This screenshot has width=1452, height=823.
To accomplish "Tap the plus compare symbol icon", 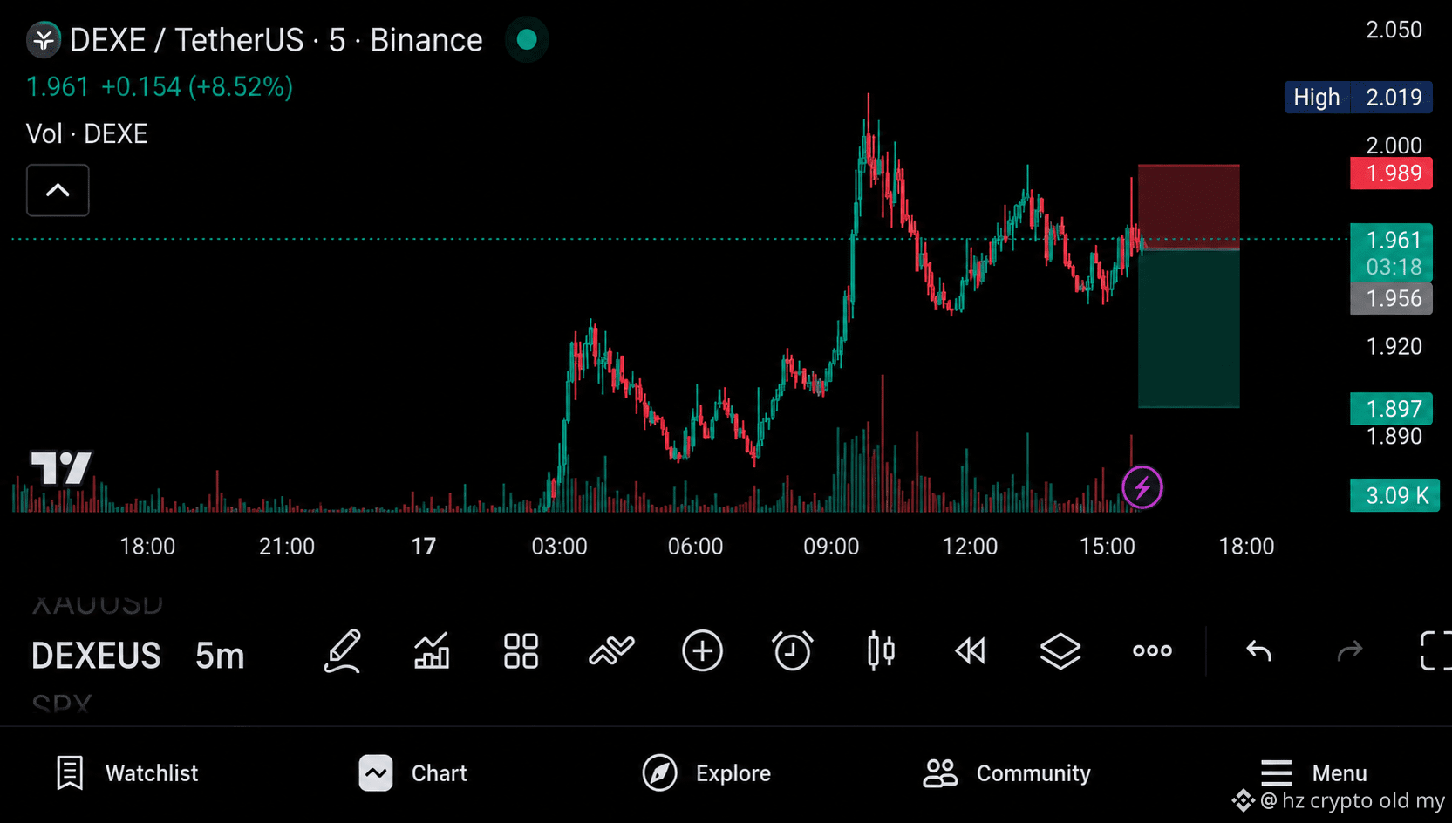I will point(702,651).
